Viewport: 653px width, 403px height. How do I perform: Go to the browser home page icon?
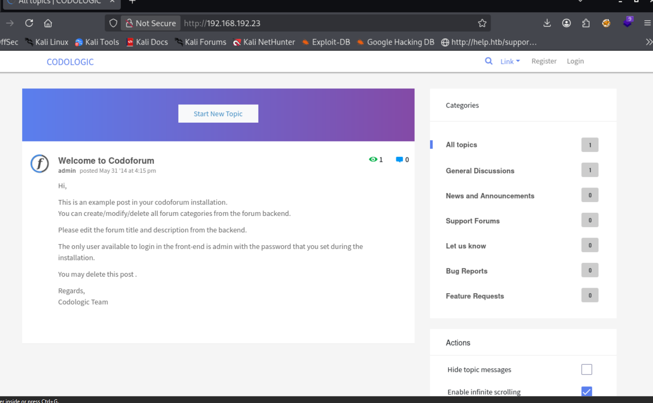pos(48,23)
